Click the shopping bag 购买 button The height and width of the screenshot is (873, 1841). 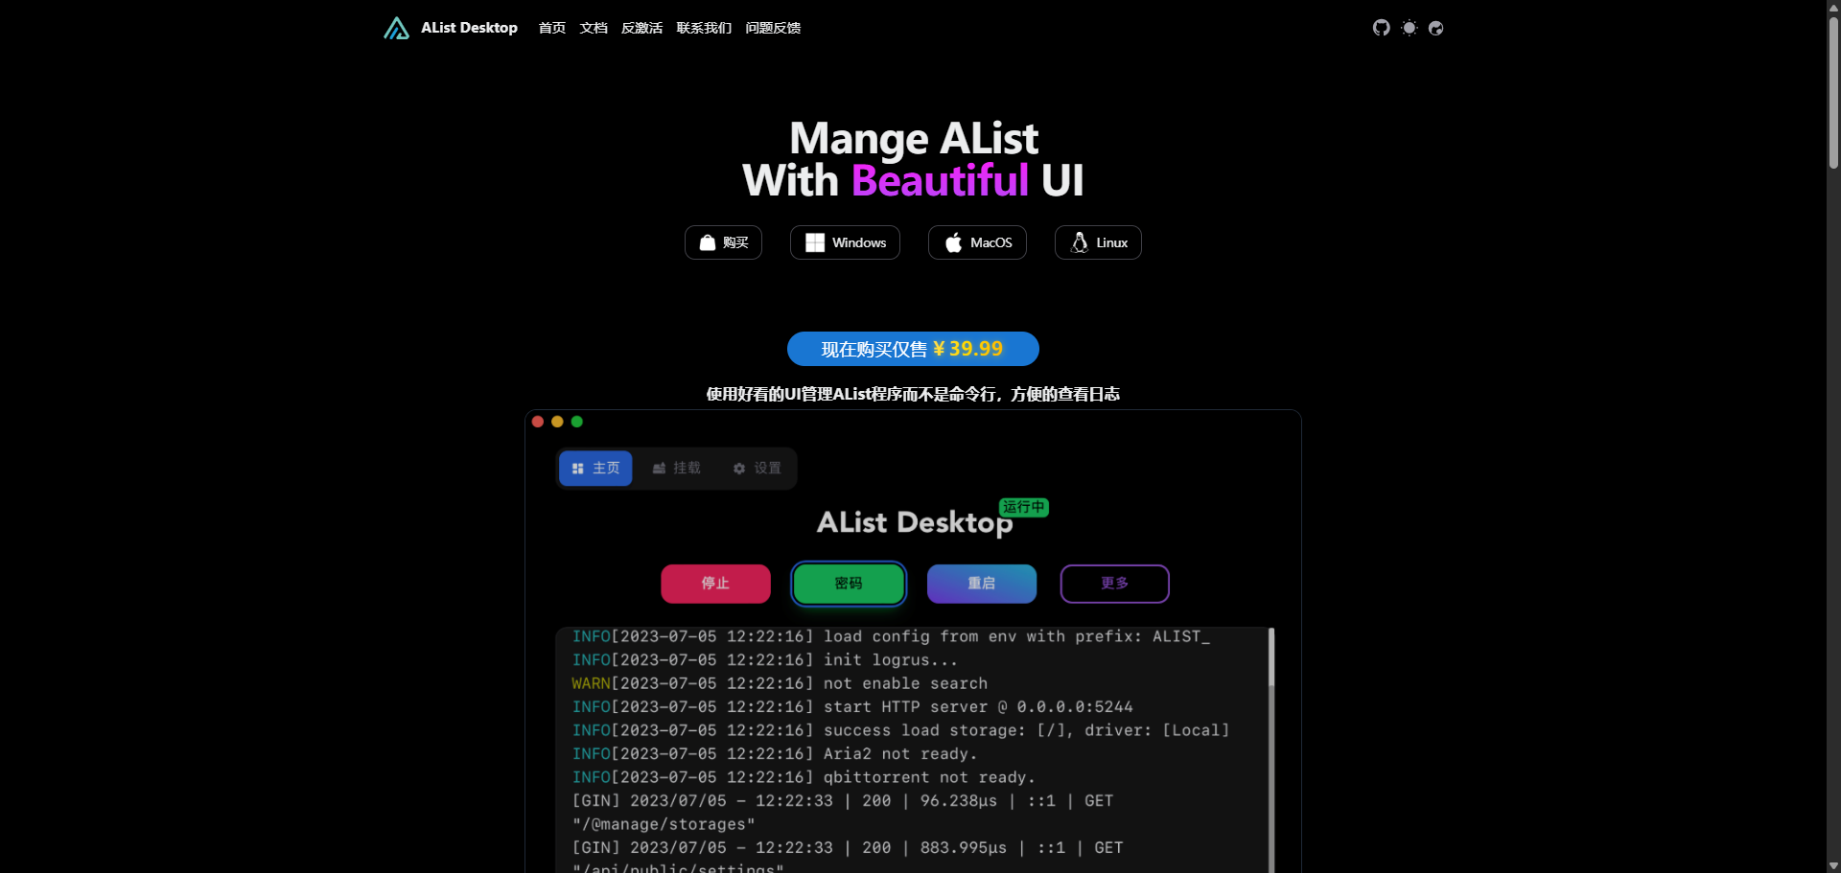point(723,242)
